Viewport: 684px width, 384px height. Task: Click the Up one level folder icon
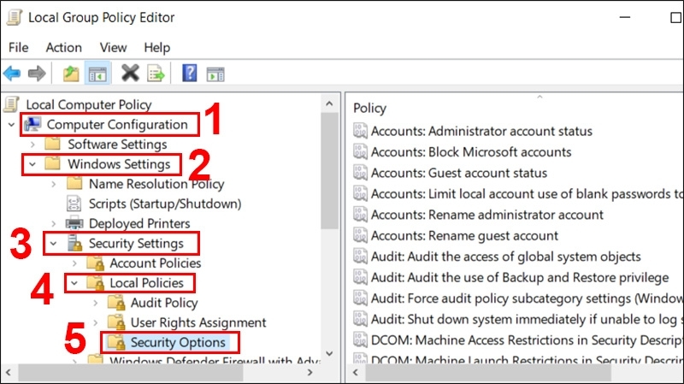71,74
